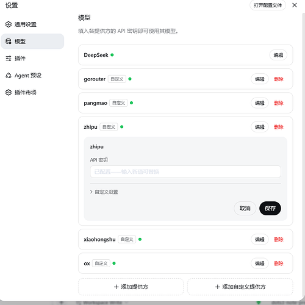Delete the zhipu provider
The height and width of the screenshot is (305, 305).
[x=279, y=127]
